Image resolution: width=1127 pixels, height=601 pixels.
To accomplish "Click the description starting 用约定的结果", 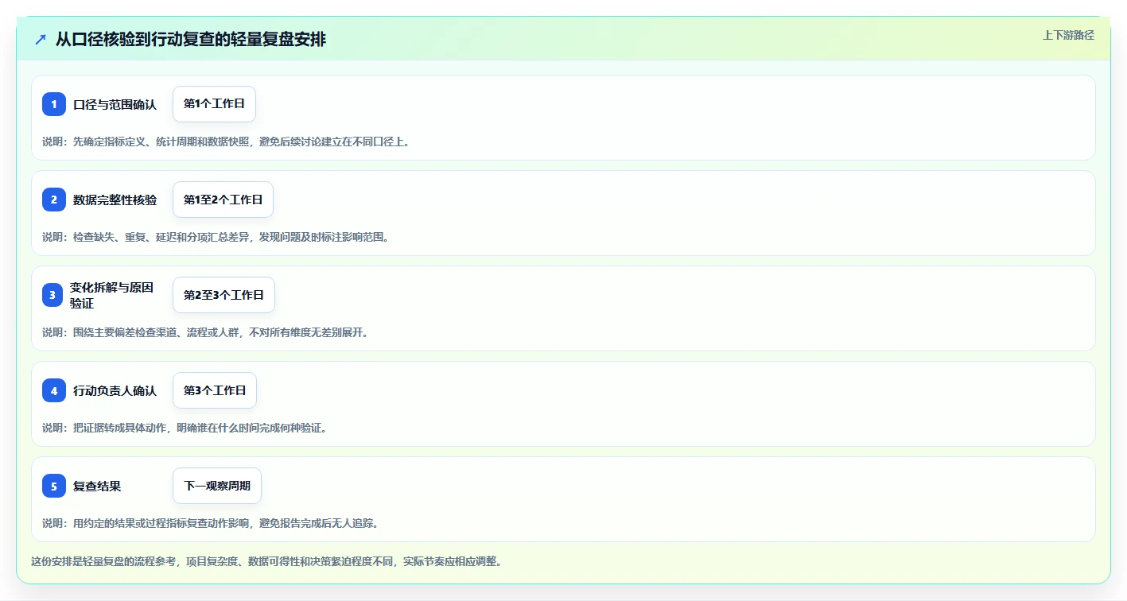I will coord(211,523).
